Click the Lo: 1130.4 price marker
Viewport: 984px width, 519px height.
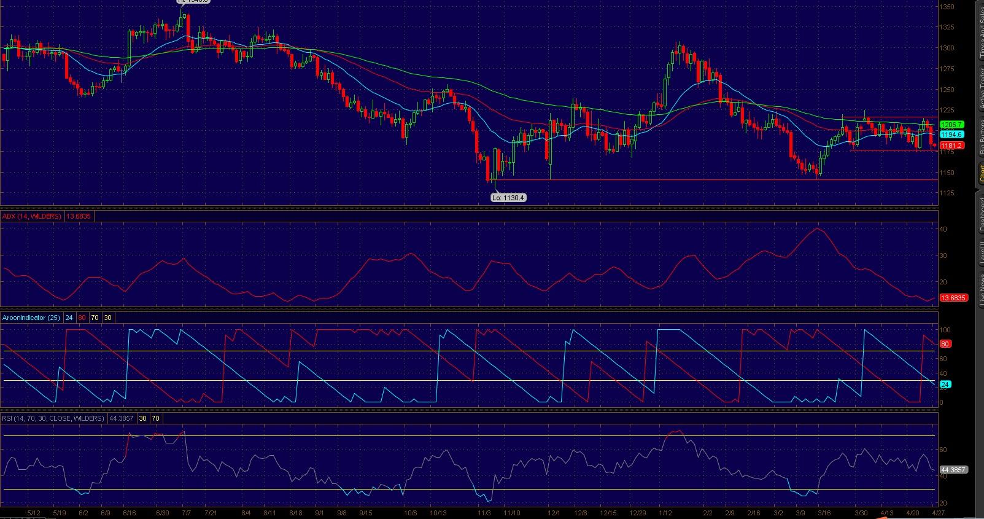point(508,198)
